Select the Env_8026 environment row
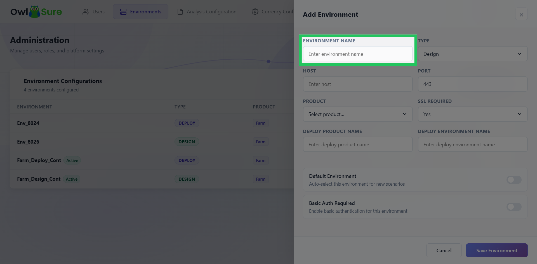 152,142
